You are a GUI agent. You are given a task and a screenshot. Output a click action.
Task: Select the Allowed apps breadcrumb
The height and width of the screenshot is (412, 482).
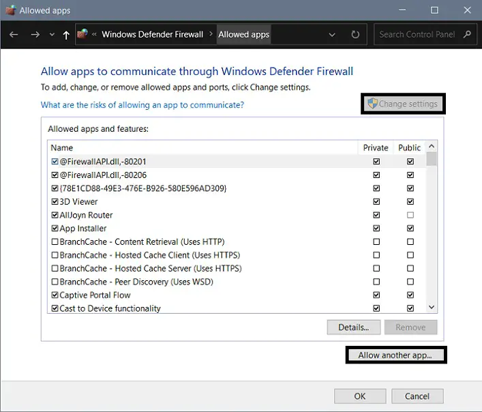[244, 34]
